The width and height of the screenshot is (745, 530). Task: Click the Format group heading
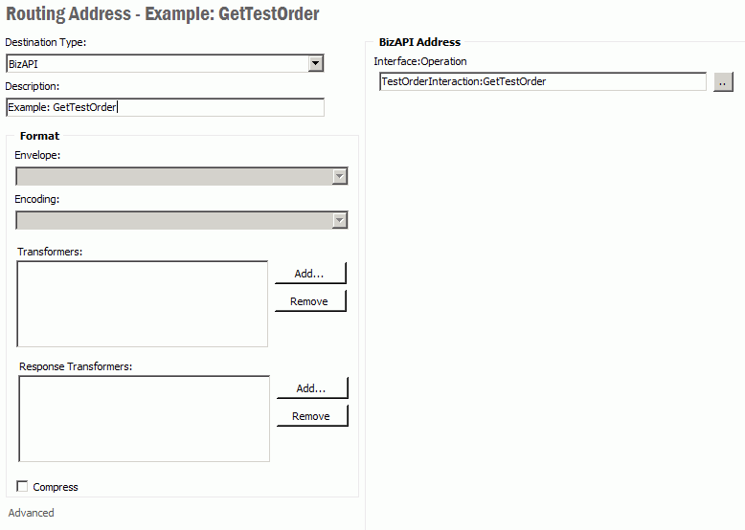click(39, 136)
